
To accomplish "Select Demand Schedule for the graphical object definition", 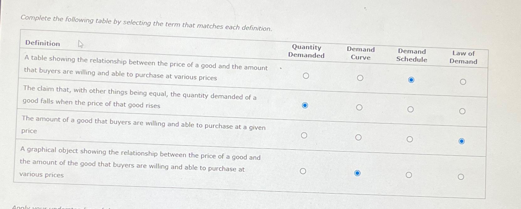I will (409, 175).
